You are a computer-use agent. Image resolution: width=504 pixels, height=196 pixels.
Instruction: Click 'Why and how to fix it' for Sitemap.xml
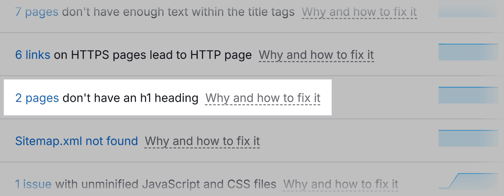point(202,141)
